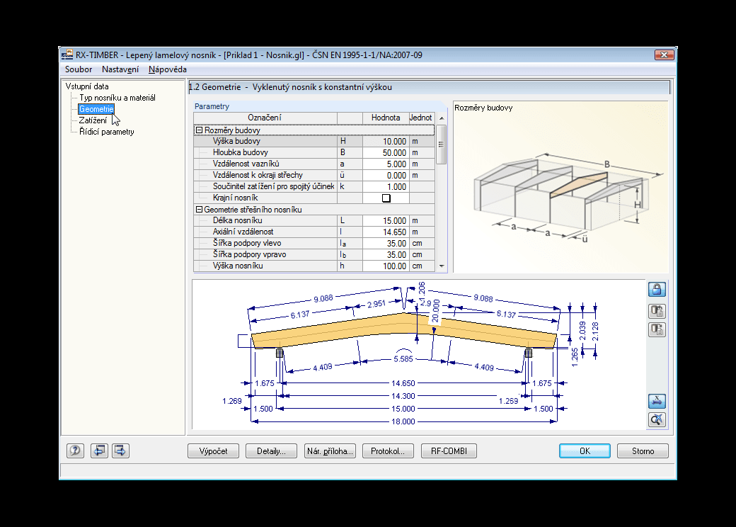Open help via question mark icon
The image size is (736, 527).
[75, 451]
